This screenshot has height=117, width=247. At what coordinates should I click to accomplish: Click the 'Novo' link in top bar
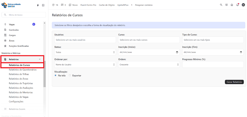pos(73,5)
